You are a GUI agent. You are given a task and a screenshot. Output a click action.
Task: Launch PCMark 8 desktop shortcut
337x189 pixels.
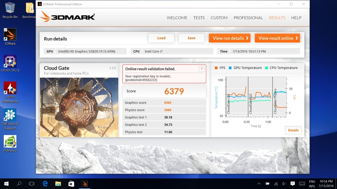click(10, 144)
